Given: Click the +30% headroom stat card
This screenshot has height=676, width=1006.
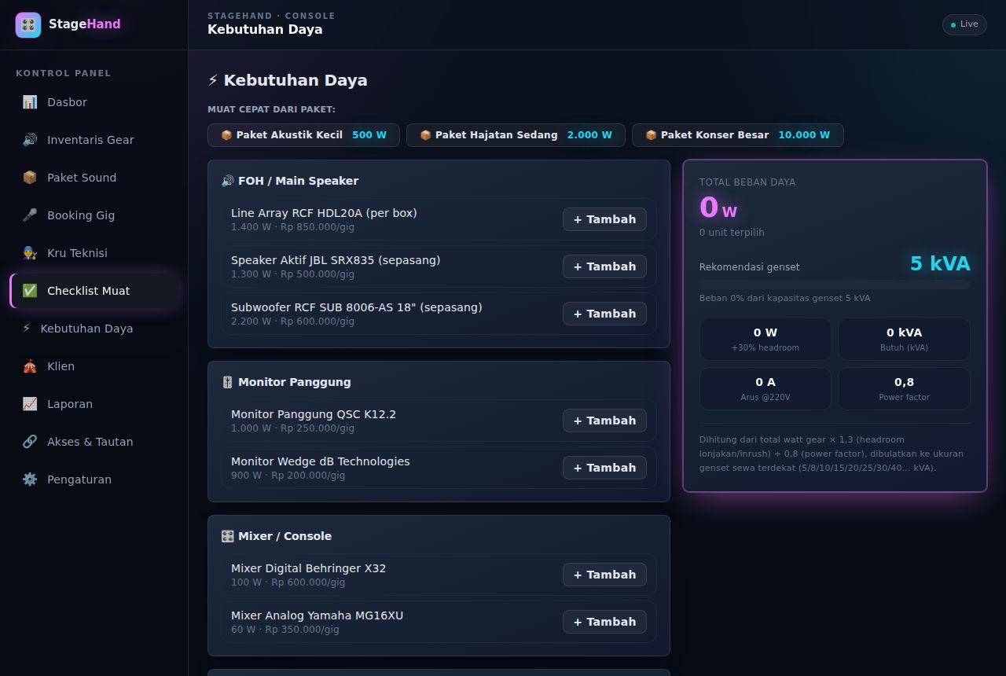Looking at the screenshot, I should tap(765, 339).
